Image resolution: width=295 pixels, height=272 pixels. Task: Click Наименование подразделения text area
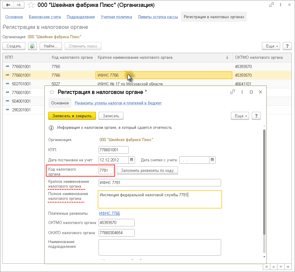[x=160, y=247]
